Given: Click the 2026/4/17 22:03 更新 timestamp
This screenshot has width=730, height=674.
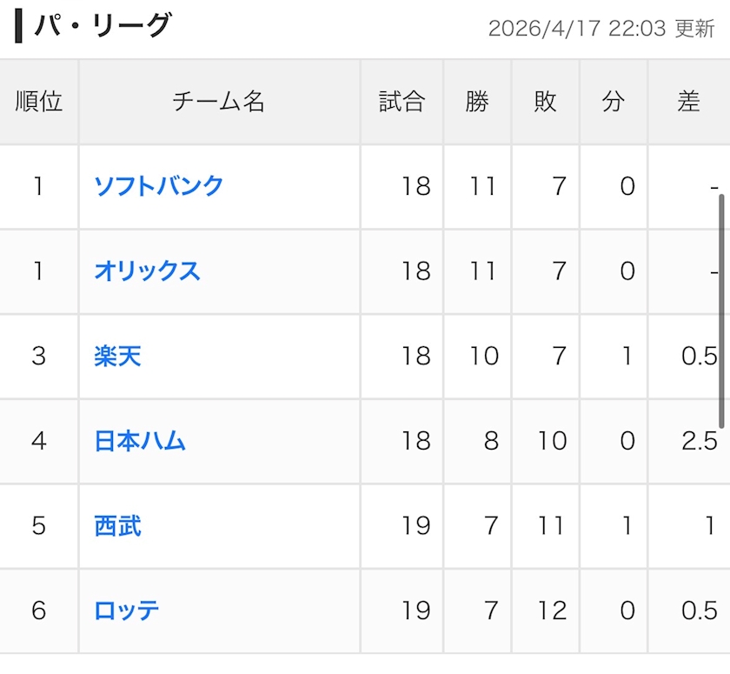Looking at the screenshot, I should (x=601, y=29).
